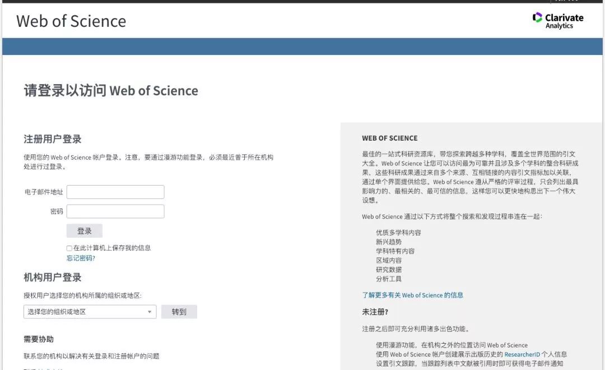Click the 请登录以访问 Web of Science title
This screenshot has height=370, width=605.
click(x=110, y=90)
